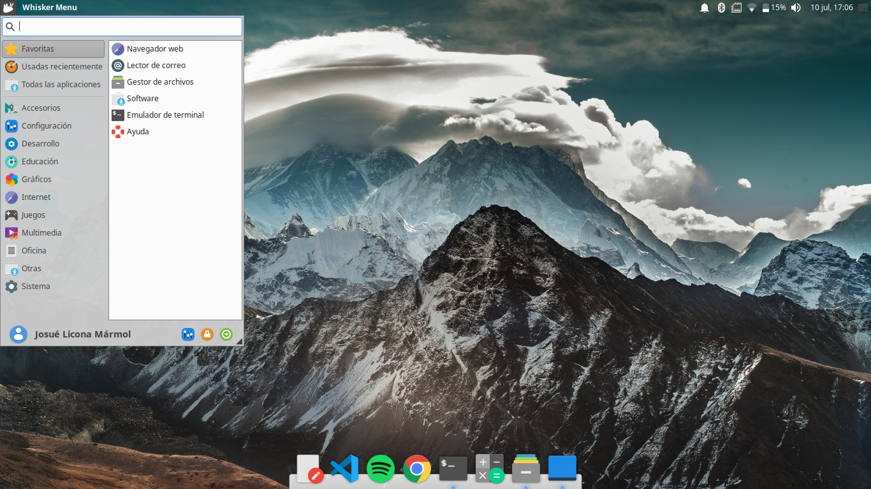This screenshot has width=871, height=489.
Task: Select Internet category
Action: (54, 197)
